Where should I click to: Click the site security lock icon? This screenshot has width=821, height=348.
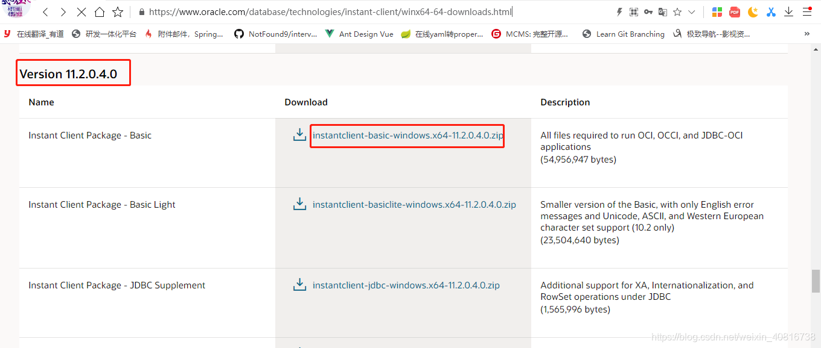[x=142, y=12]
